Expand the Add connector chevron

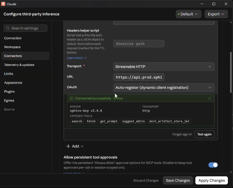tap(82, 146)
